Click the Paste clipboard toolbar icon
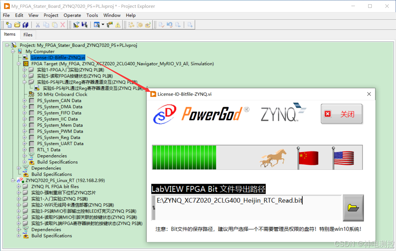 tap(54, 25)
